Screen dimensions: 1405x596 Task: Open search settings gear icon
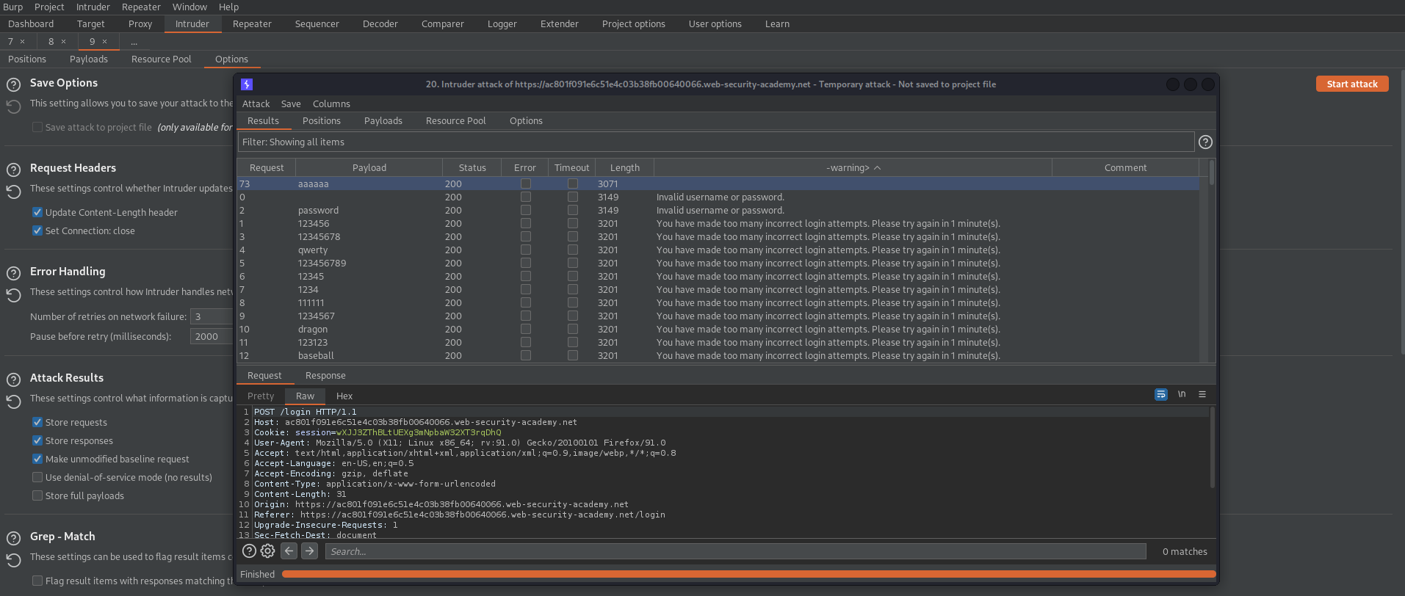(x=268, y=551)
